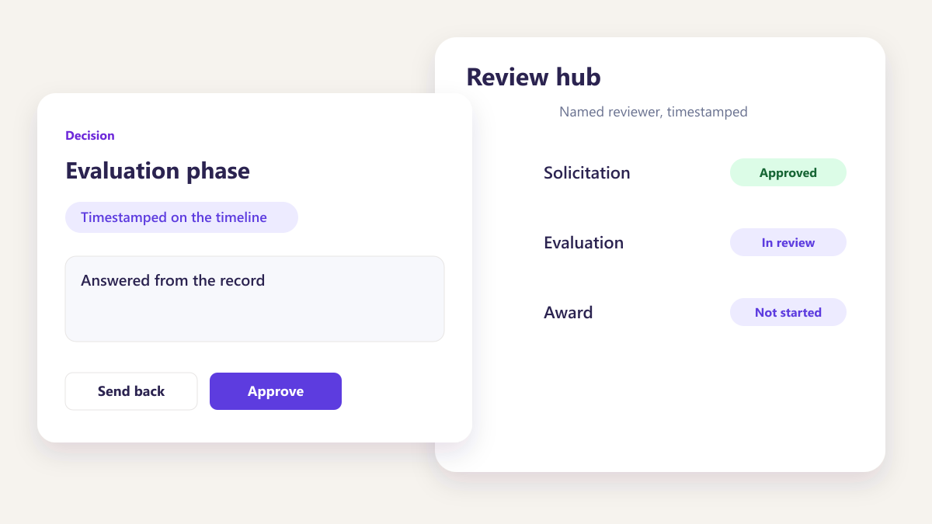The height and width of the screenshot is (524, 932).
Task: Open the Evaluation stage in Review hub
Action: pos(695,242)
